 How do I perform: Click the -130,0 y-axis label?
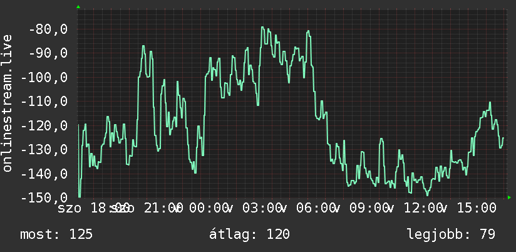(x=44, y=150)
